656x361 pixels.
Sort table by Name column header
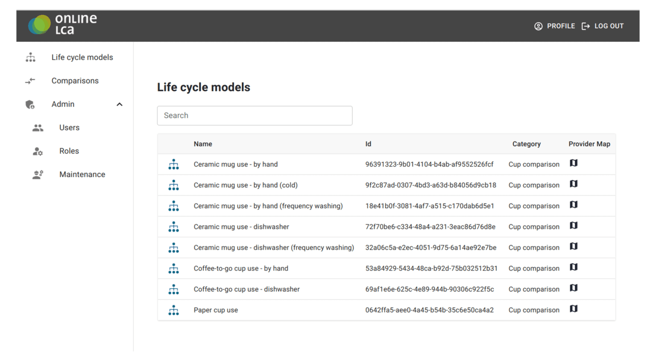pyautogui.click(x=203, y=144)
